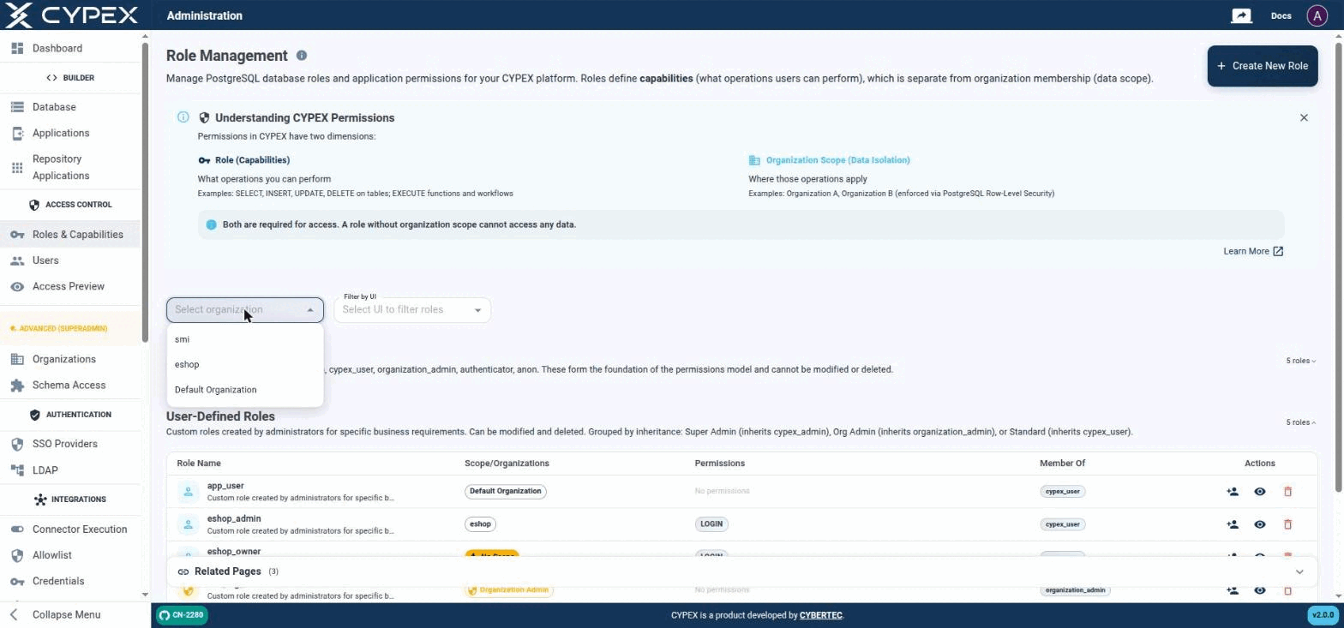View eshop_admin role details eye icon
Viewport: 1344px width, 628px height.
pos(1259,524)
